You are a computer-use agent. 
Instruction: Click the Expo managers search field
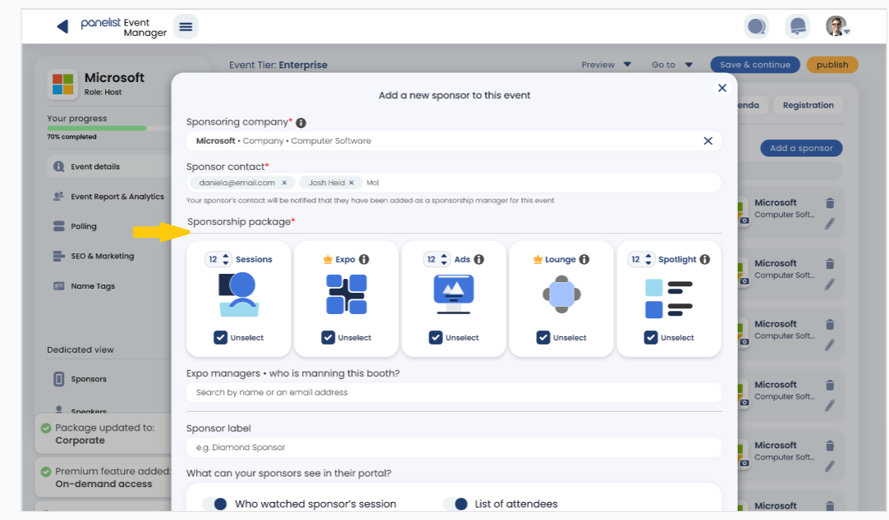(454, 393)
